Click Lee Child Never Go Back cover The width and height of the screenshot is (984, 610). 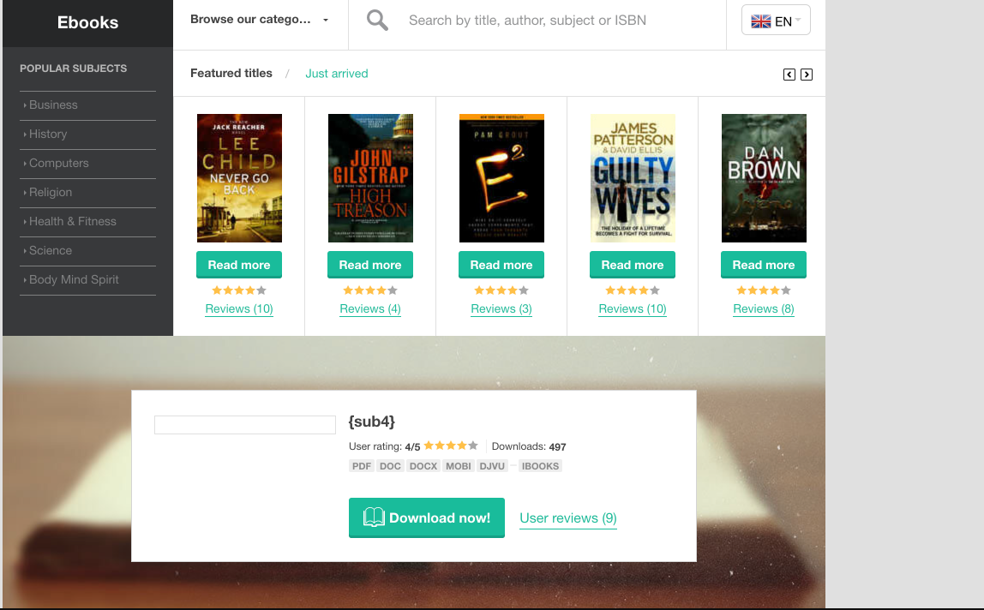[x=239, y=178]
